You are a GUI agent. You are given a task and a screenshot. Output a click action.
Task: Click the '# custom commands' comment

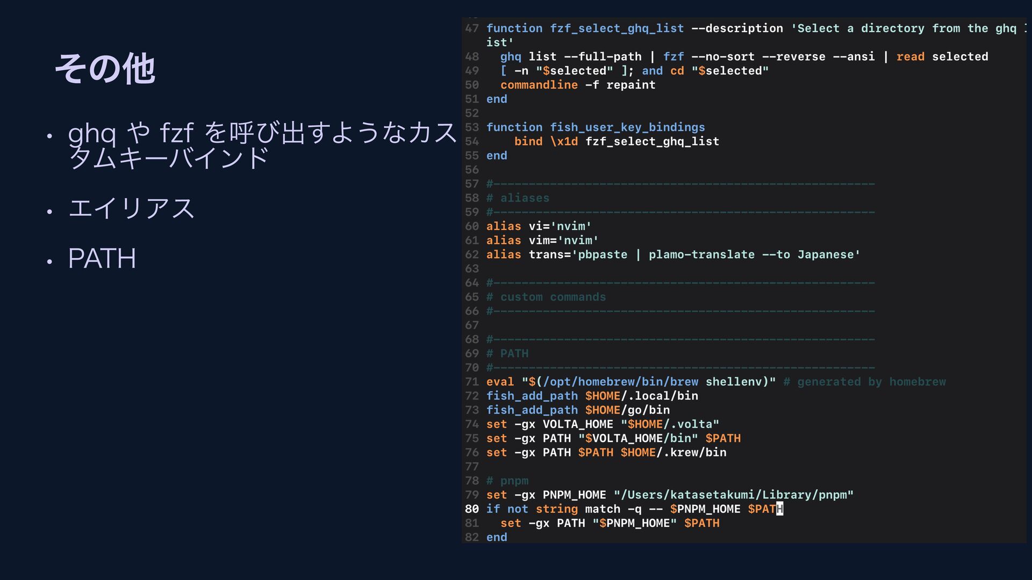click(546, 297)
